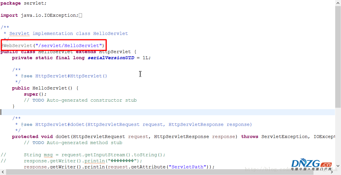Click the vertical scrollbar thumb
Viewport: 341px width, 175px height.
click(338, 56)
